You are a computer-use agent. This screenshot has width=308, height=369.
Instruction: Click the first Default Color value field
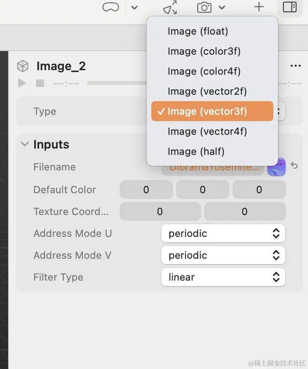pyautogui.click(x=146, y=190)
